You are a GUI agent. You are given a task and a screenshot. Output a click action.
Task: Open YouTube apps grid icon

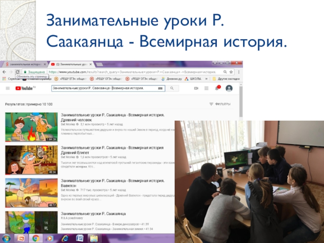pyautogui.click(x=207, y=88)
